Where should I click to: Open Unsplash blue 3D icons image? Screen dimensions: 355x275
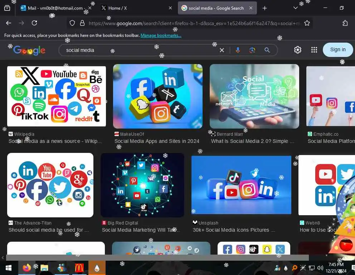coord(241,185)
